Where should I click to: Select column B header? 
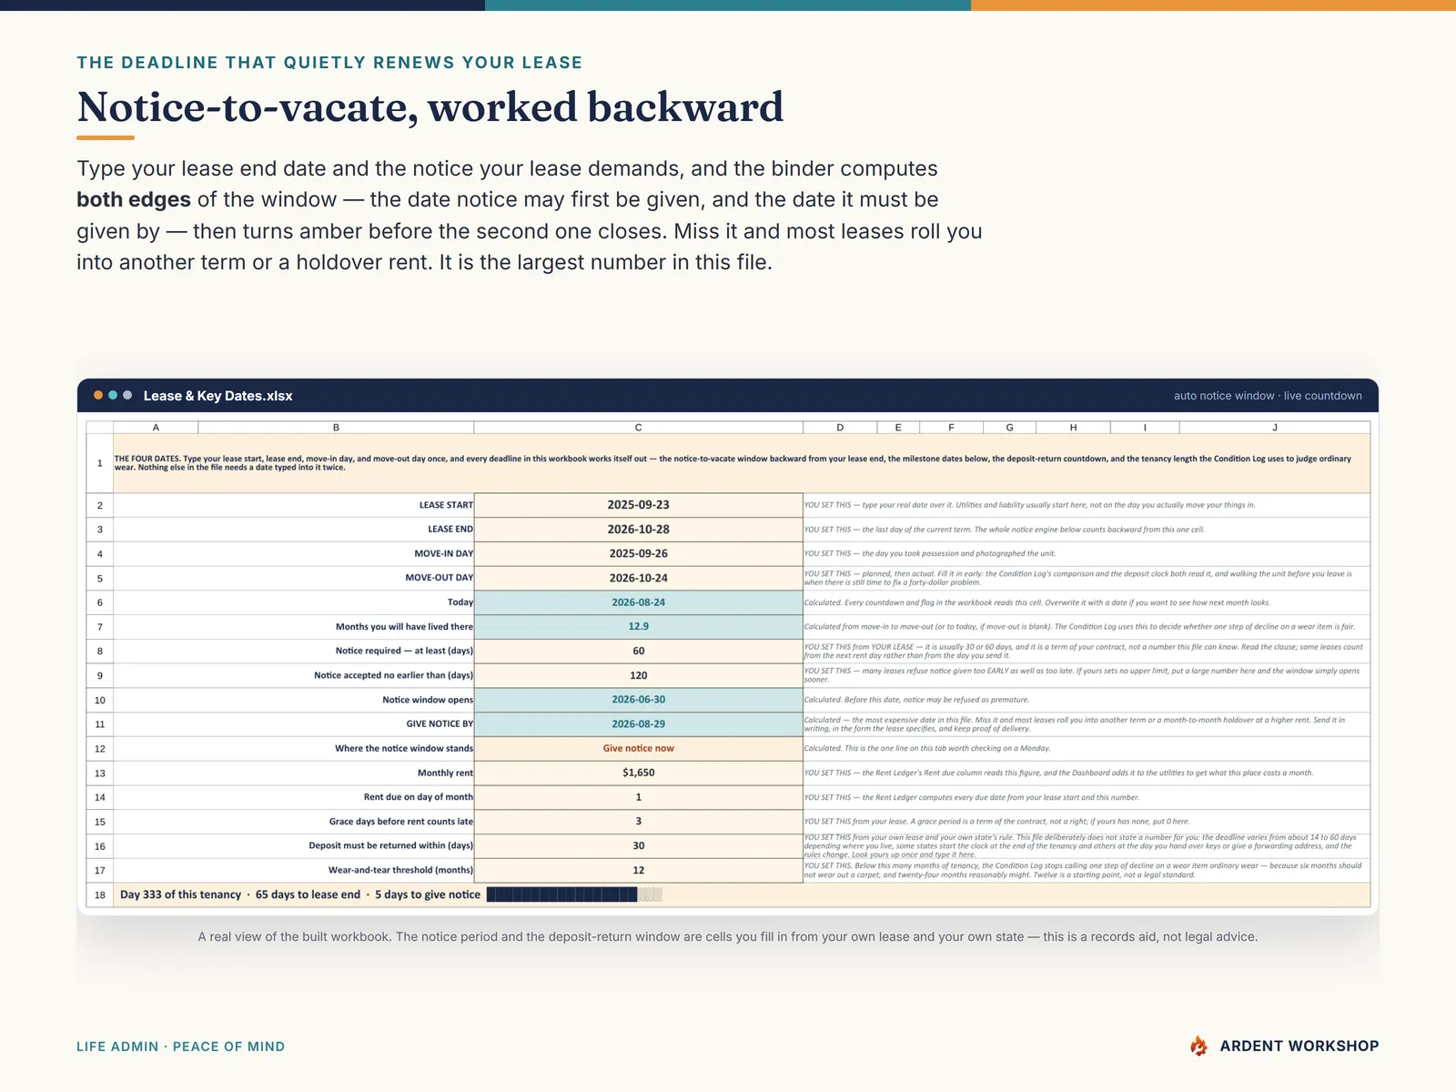point(336,427)
